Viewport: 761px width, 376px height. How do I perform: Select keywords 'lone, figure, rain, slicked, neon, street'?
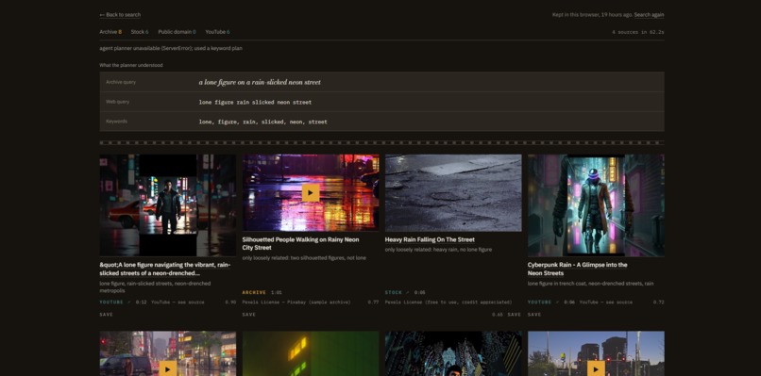263,123
